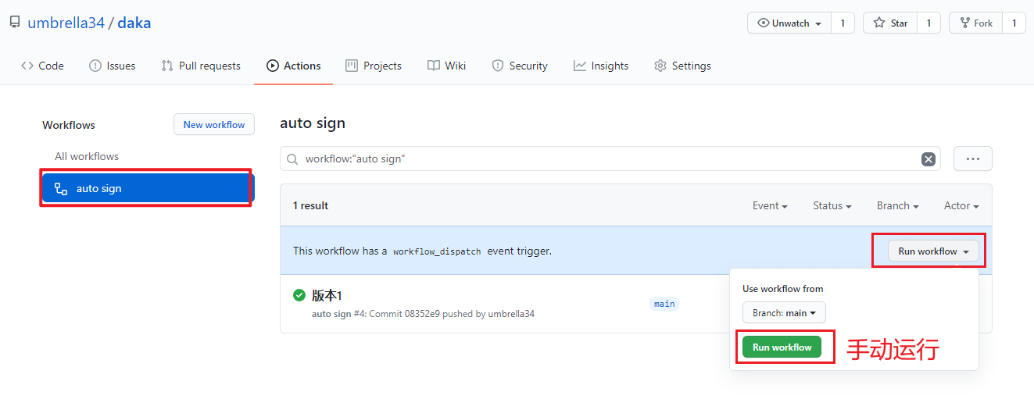Viewport: 1034px width, 399px height.
Task: Click the main branch label
Action: coord(664,304)
